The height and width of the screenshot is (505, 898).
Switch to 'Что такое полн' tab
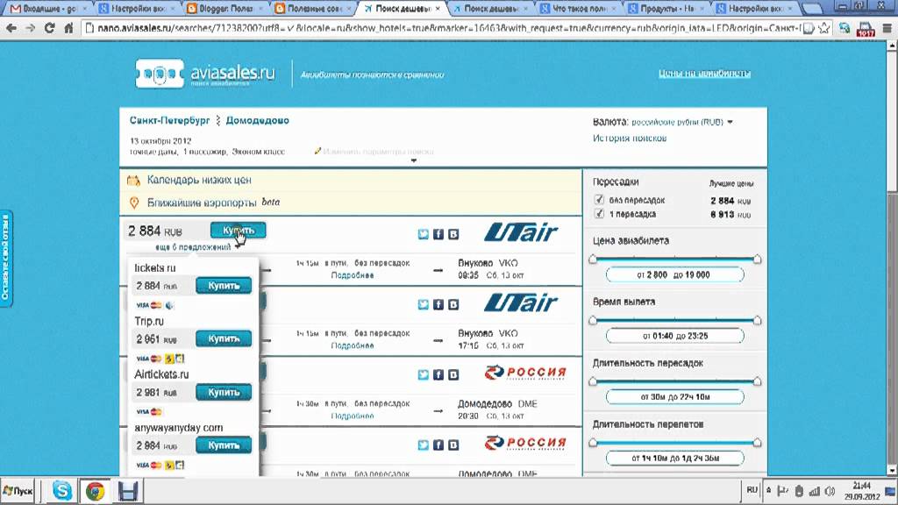pyautogui.click(x=579, y=9)
